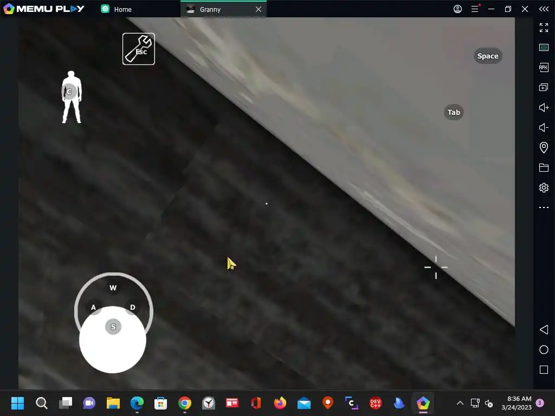The height and width of the screenshot is (416, 555).
Task: Click the Android recent apps square
Action: pos(544,369)
